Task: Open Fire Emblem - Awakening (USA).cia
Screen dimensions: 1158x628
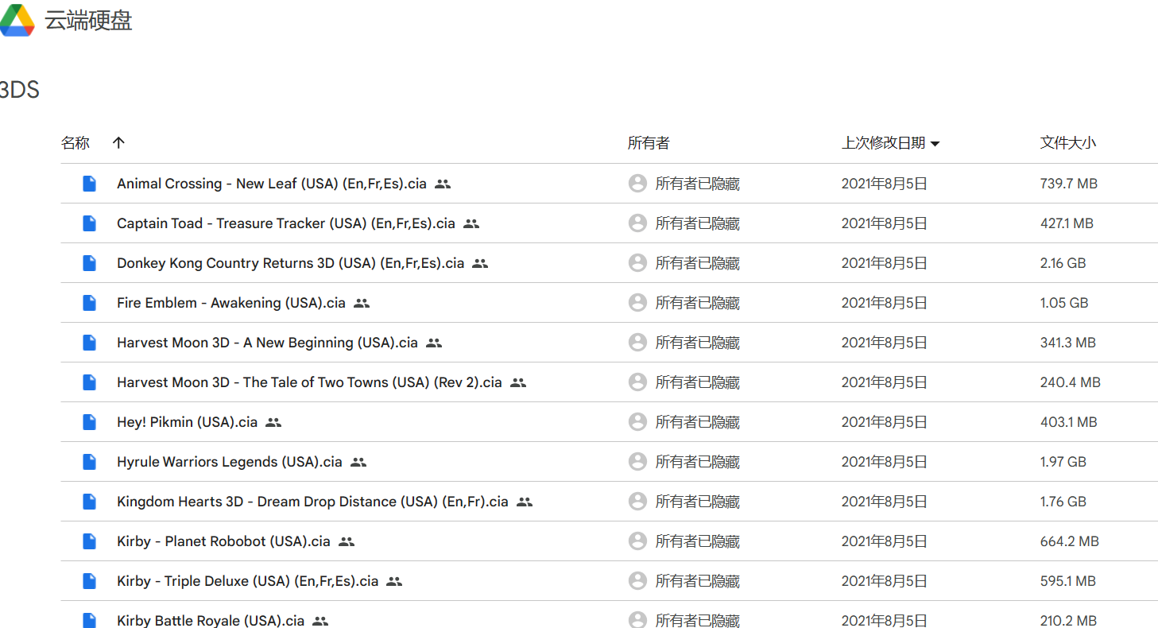Action: click(x=231, y=303)
